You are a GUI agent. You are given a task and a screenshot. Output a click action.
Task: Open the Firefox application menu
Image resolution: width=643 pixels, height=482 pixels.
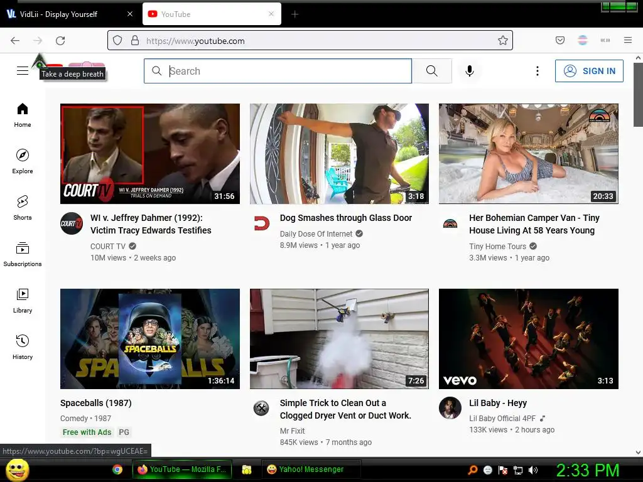628,40
